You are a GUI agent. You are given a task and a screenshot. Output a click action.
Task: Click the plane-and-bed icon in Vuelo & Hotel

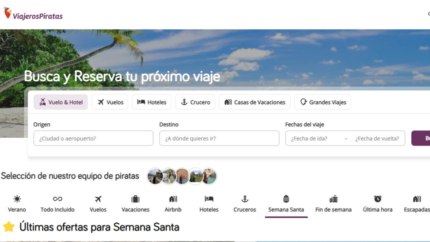pyautogui.click(x=43, y=102)
